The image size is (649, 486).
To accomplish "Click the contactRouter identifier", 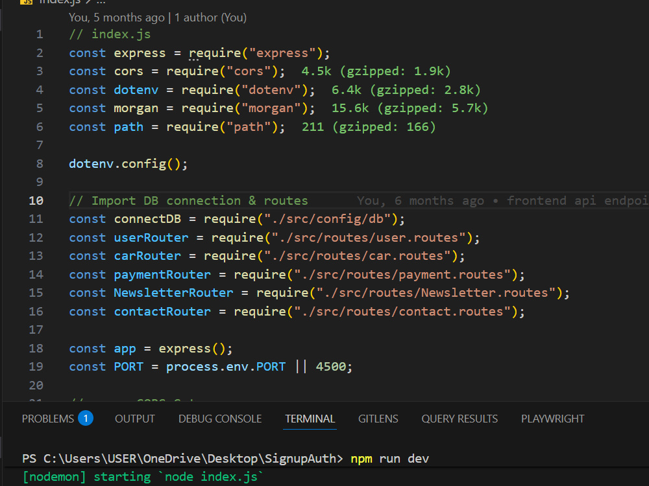I will point(162,311).
